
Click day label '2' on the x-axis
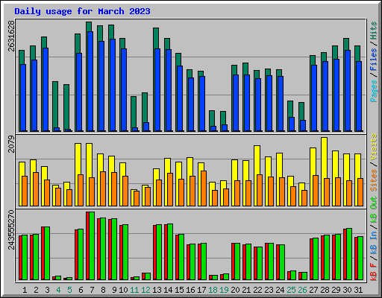coord(36,290)
